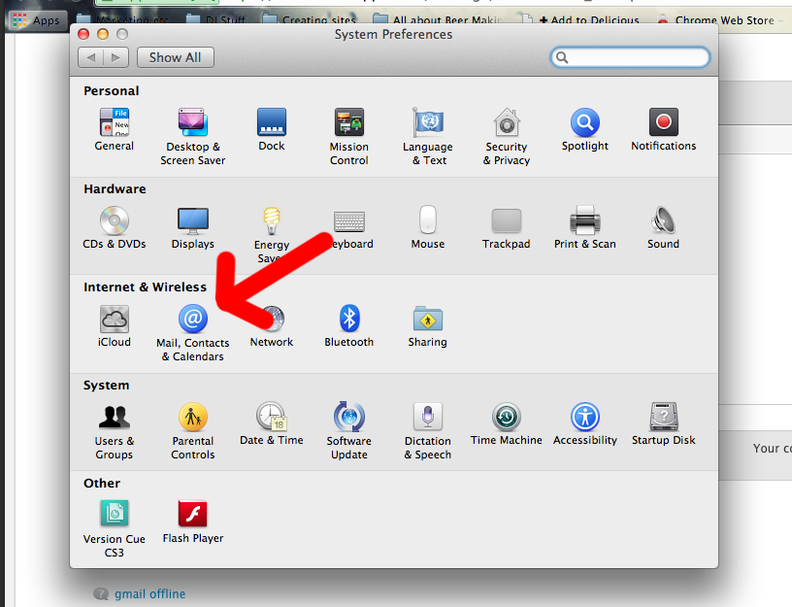Click the Apps bookmark in Chrome
The height and width of the screenshot is (607, 792).
point(36,20)
